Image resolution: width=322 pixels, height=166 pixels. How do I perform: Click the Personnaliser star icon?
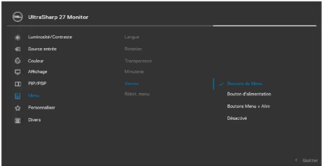[18, 108]
